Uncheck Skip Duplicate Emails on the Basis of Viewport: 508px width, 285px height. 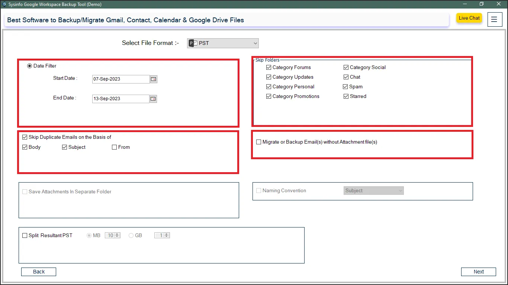coord(25,137)
